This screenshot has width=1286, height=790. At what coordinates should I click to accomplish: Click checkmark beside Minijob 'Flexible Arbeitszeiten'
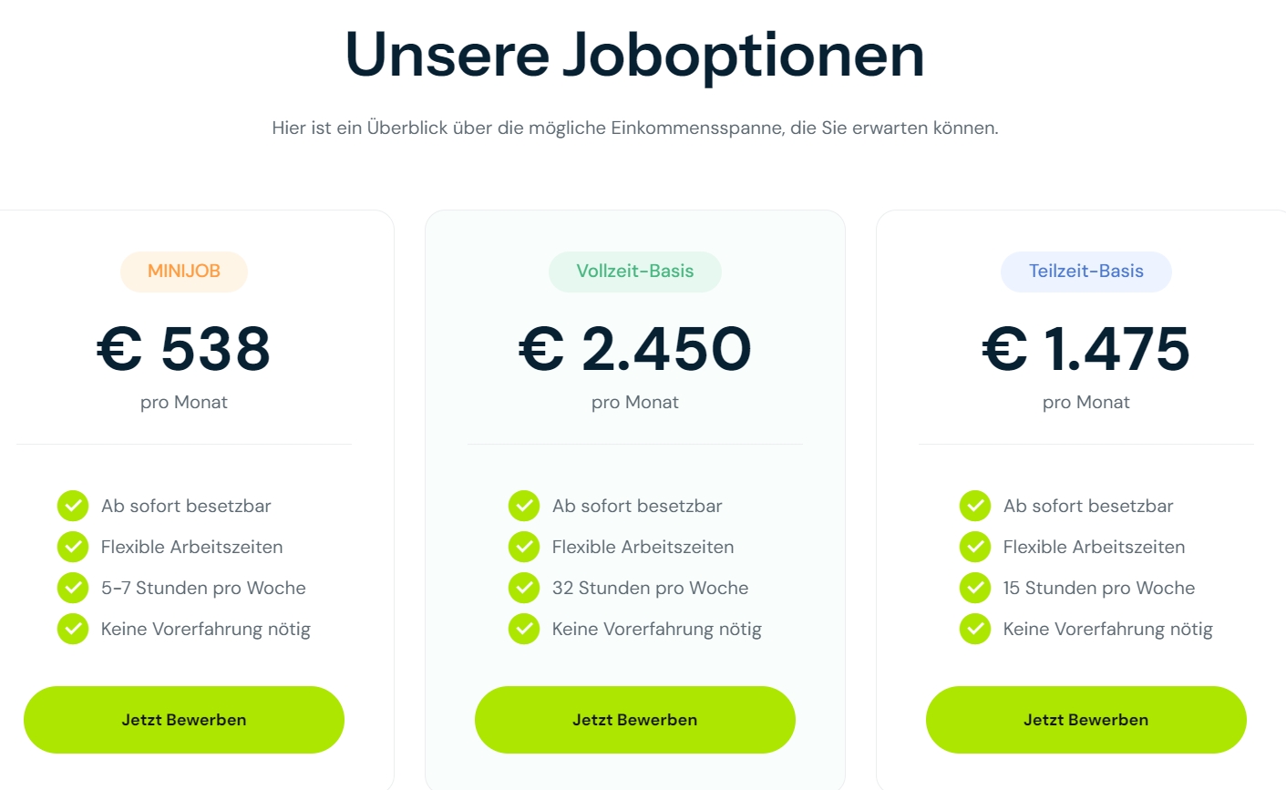pos(73,547)
